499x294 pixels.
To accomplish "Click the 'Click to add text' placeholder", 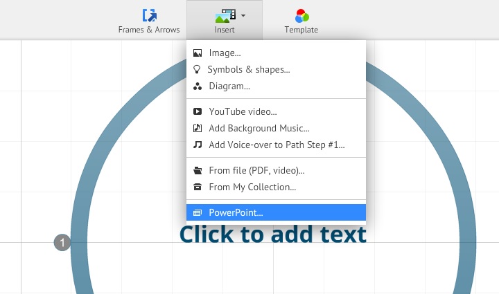I will point(273,235).
